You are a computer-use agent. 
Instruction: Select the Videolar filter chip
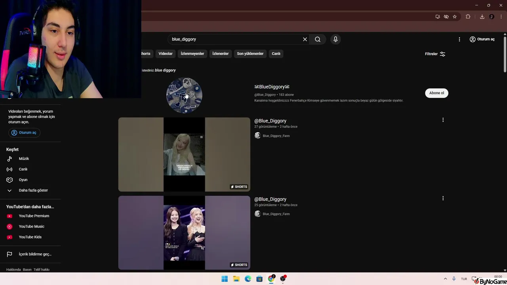click(166, 54)
